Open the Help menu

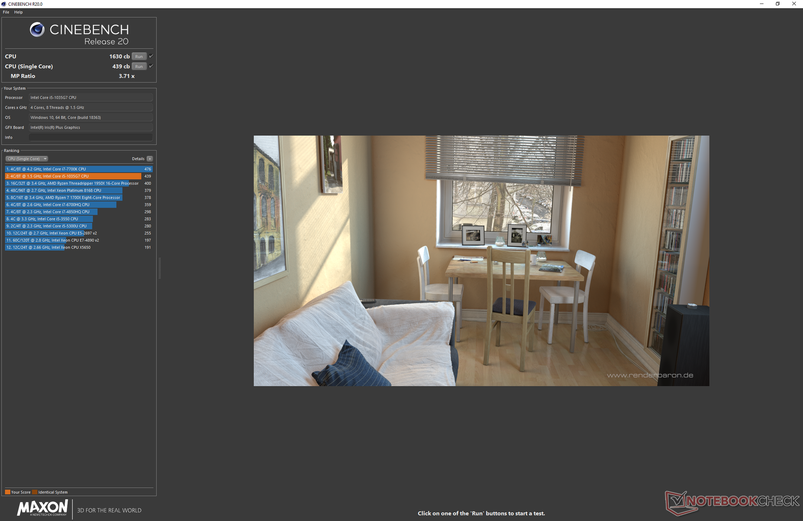(18, 12)
